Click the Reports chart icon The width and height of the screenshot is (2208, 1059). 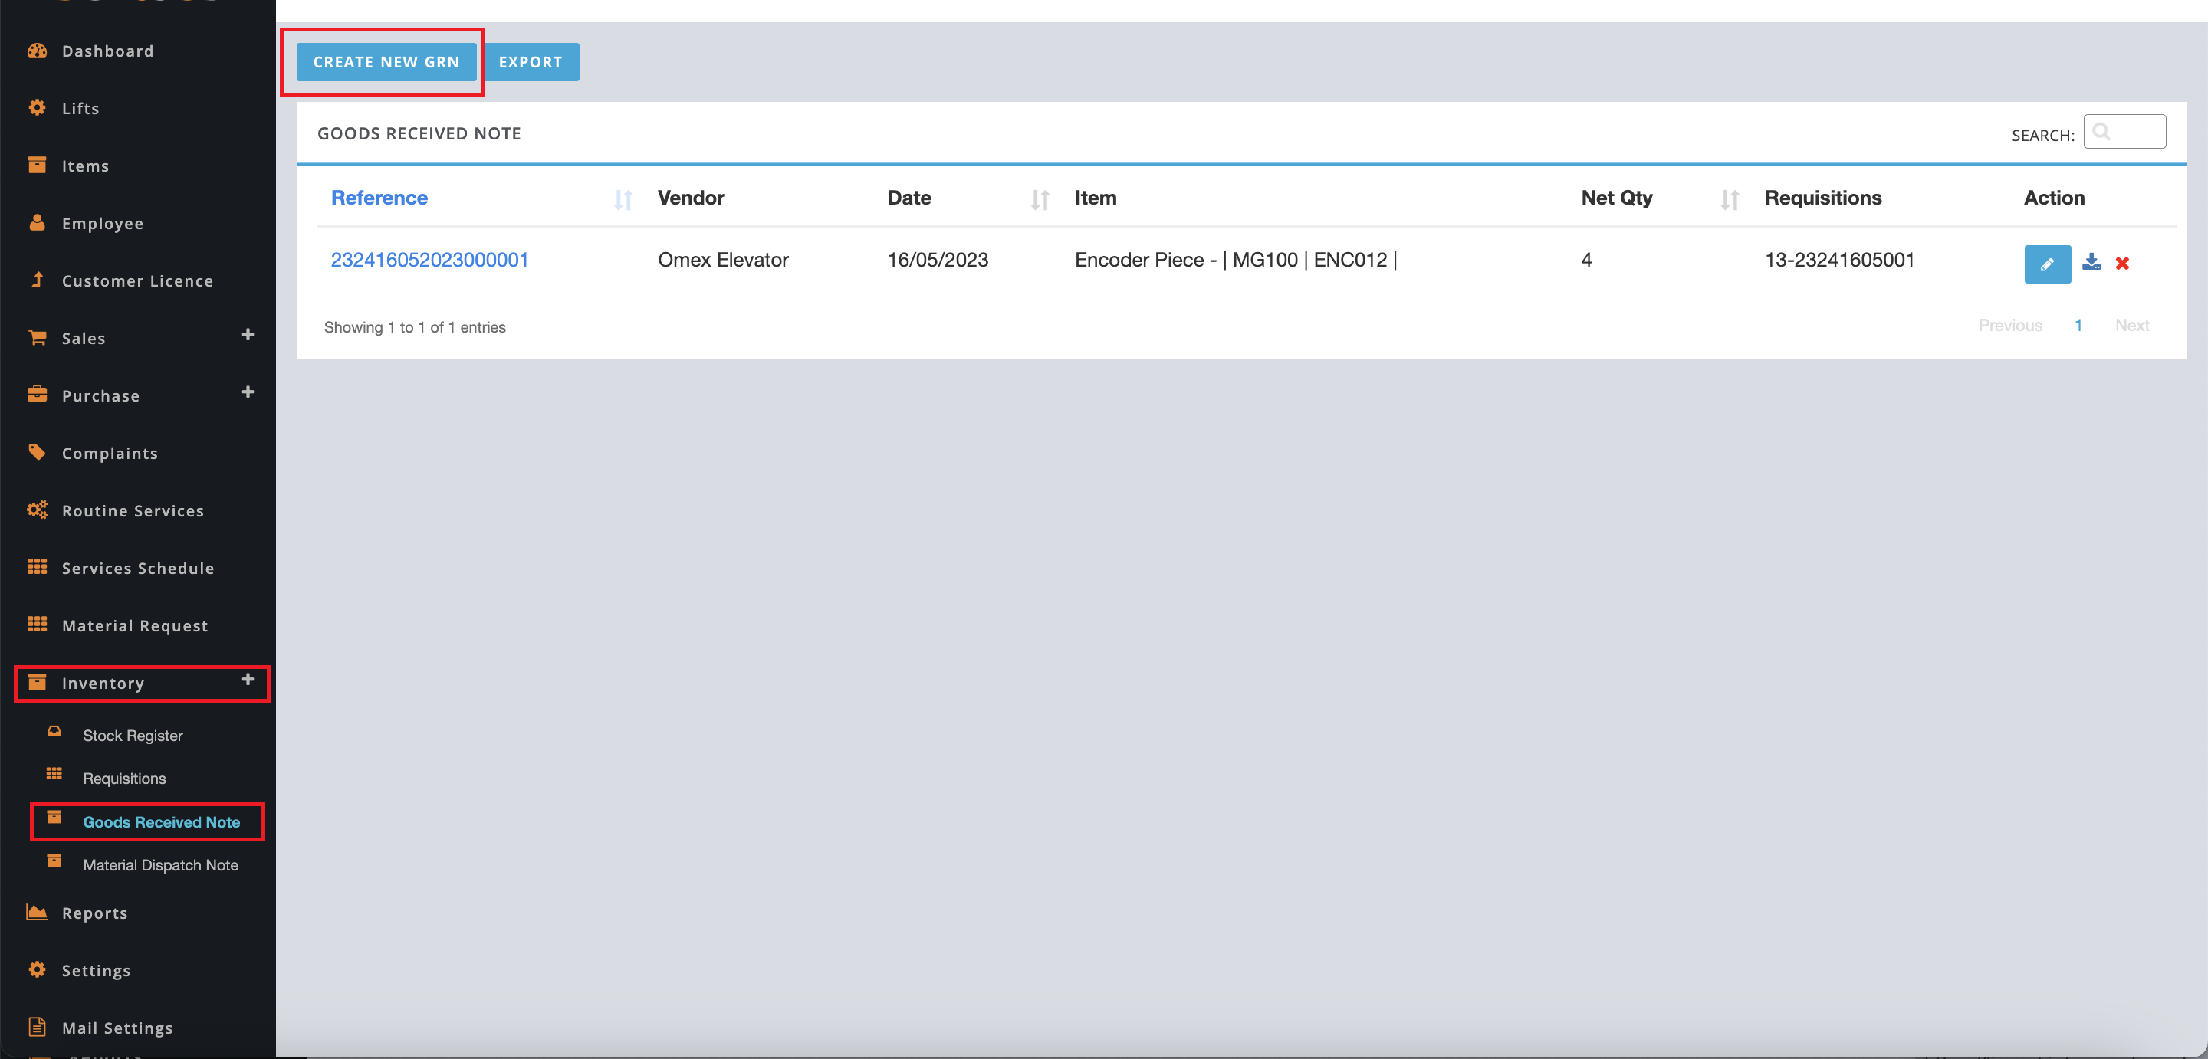[37, 912]
